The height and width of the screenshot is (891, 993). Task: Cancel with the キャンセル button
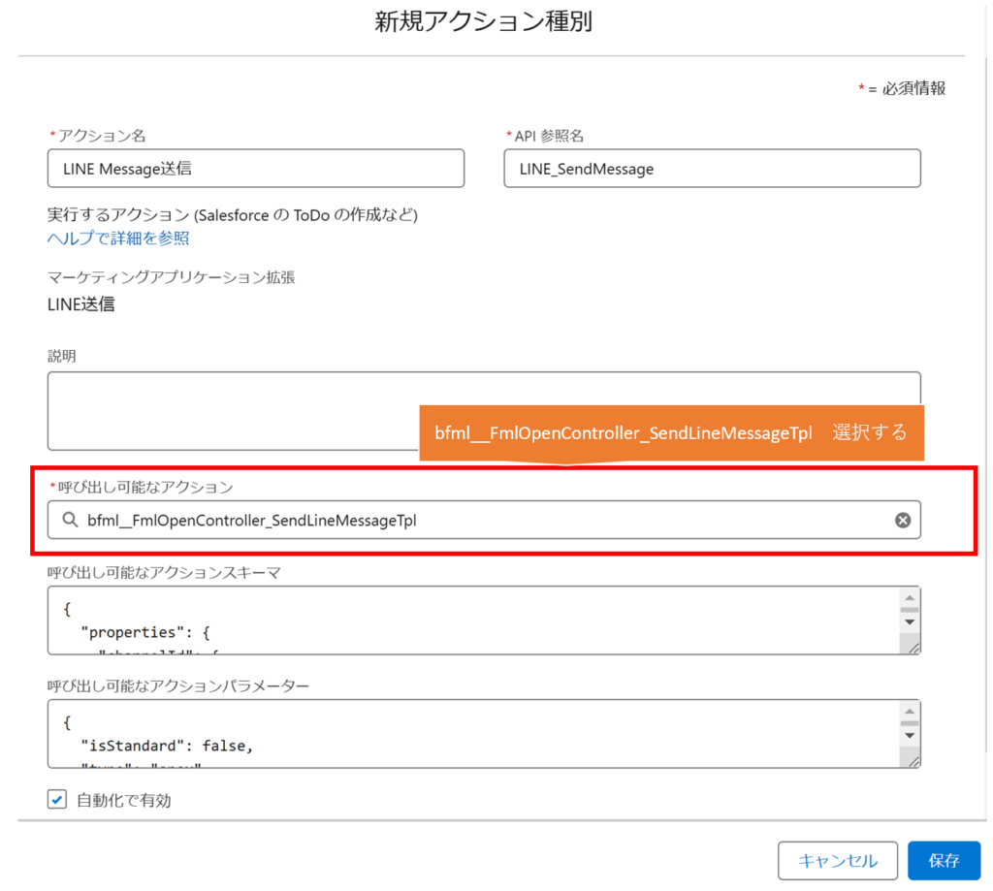[837, 860]
